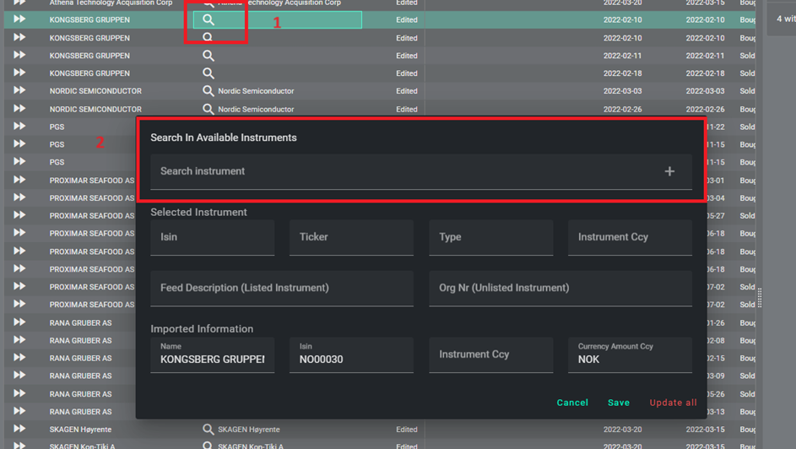Click double-arrow icon on first PGS row
The image size is (796, 449).
[x=19, y=127]
